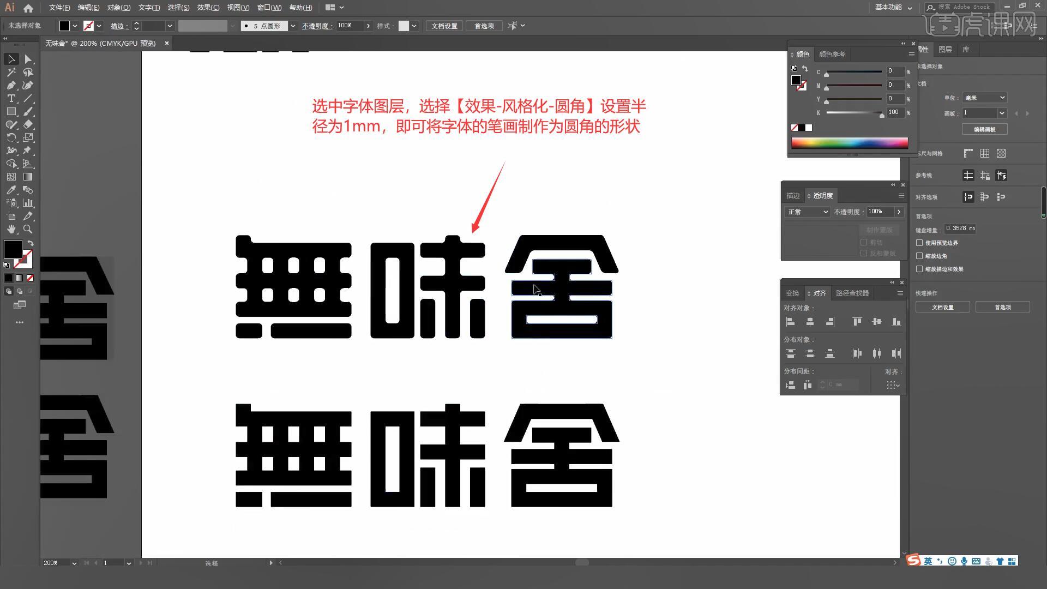The width and height of the screenshot is (1047, 589).
Task: Click the 编辑画板 button
Action: (984, 129)
